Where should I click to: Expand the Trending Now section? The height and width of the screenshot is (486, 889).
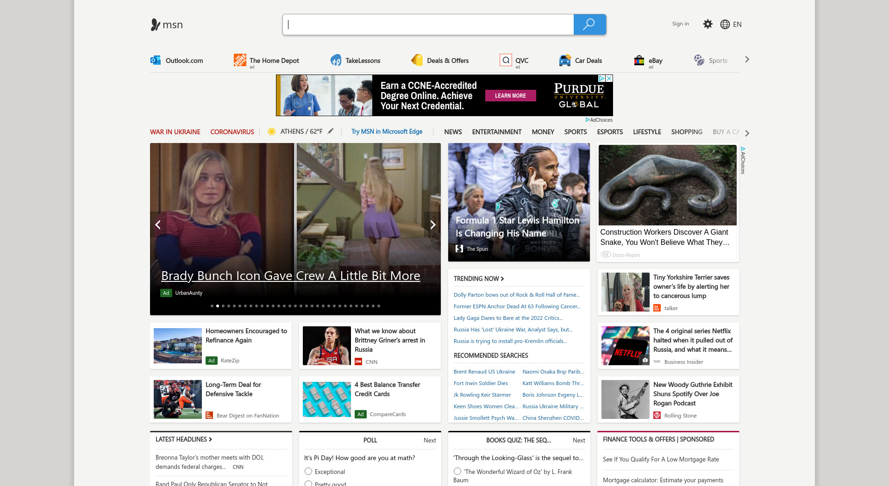[479, 279]
